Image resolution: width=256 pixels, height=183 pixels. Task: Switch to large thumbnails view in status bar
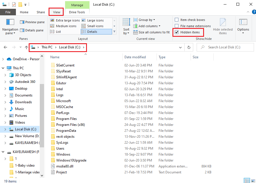(253, 181)
